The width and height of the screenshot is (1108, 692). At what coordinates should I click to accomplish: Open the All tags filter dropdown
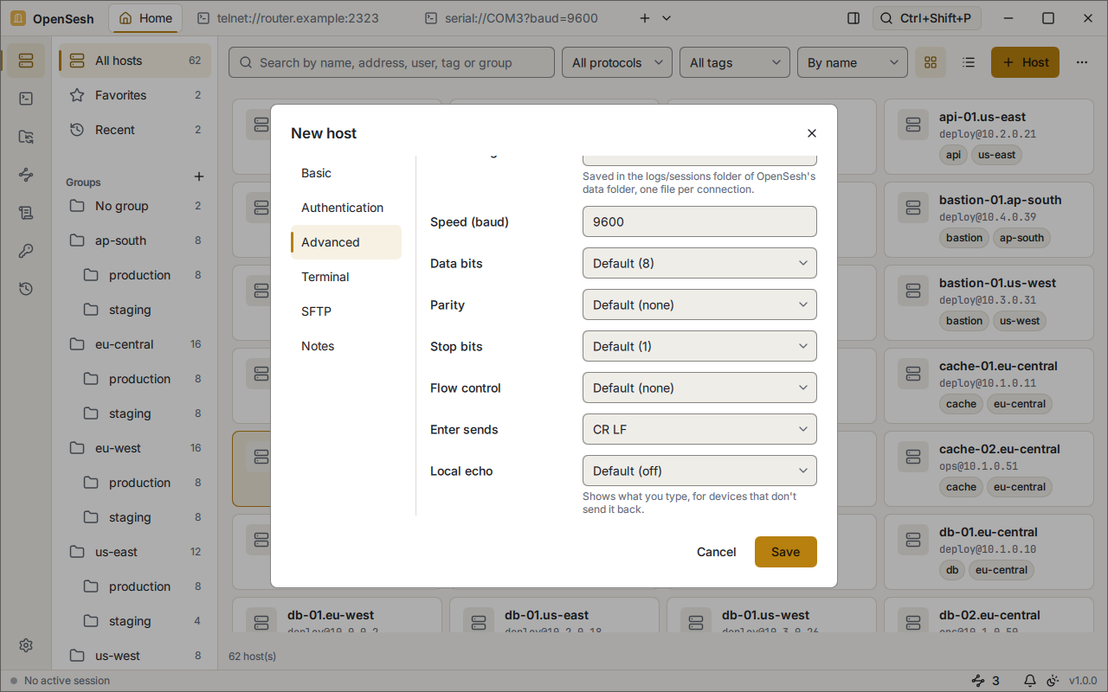735,62
